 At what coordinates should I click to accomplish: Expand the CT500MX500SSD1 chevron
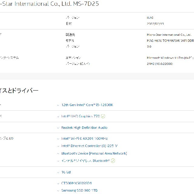pyautogui.click(x=58, y=183)
